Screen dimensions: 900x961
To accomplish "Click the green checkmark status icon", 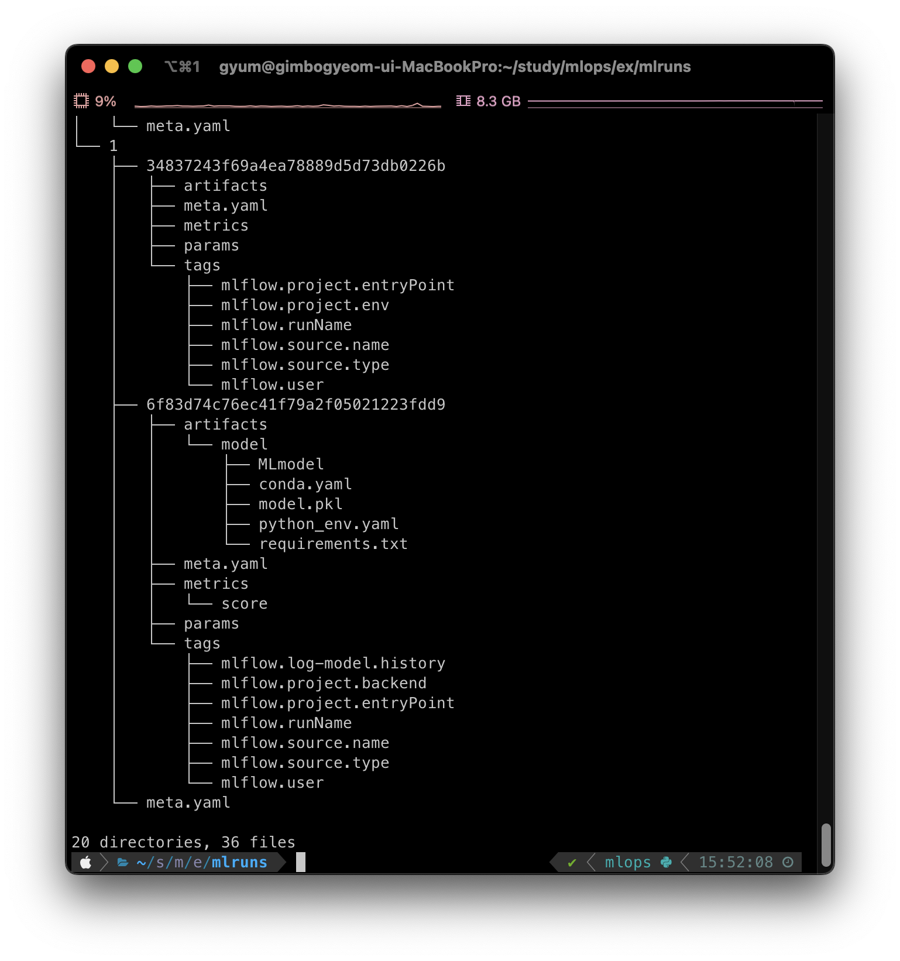I will pos(572,863).
